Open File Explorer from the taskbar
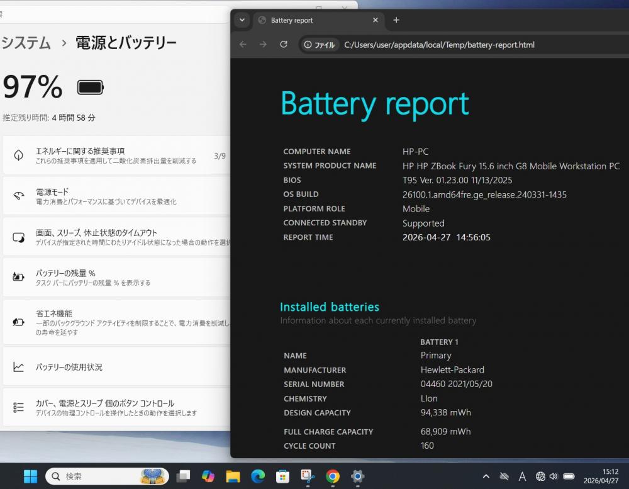The height and width of the screenshot is (489, 629). pyautogui.click(x=233, y=476)
